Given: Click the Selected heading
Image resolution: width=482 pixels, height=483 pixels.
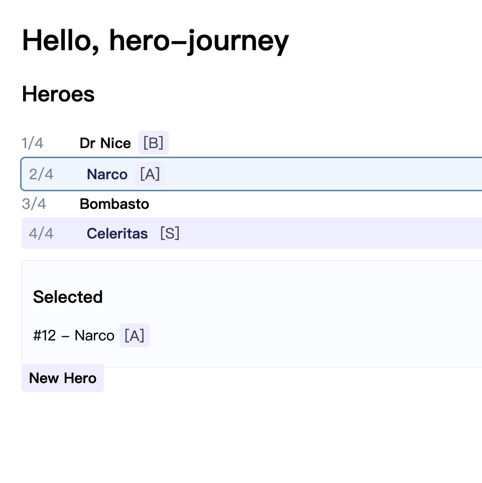Looking at the screenshot, I should point(68,297).
